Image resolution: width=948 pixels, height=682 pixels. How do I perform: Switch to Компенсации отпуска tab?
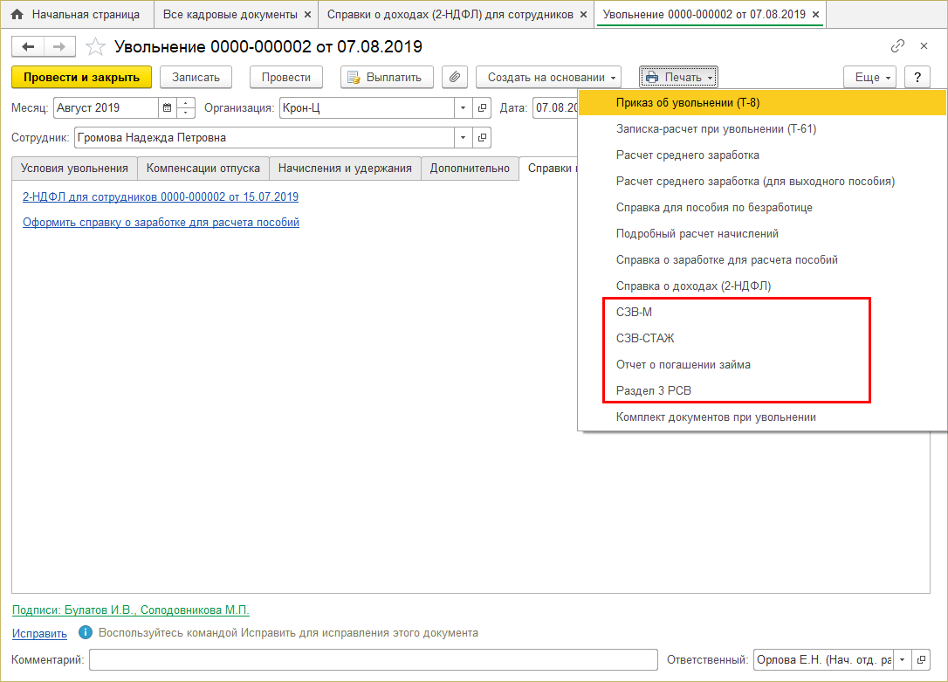[203, 169]
